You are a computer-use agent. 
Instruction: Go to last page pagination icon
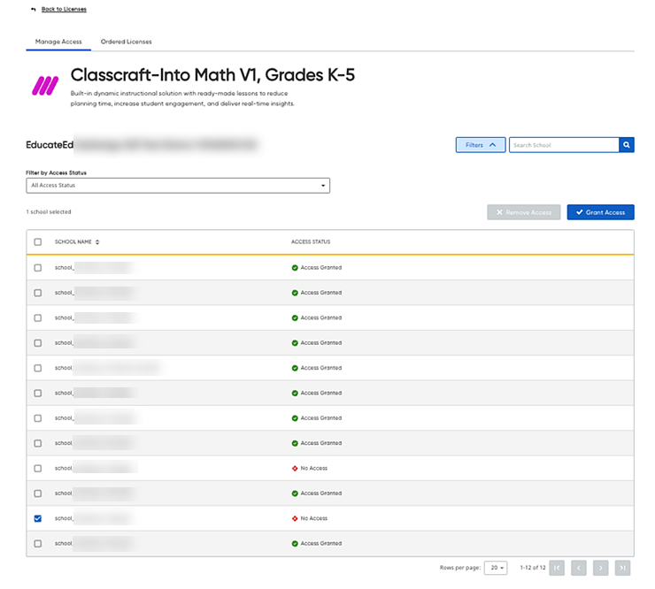coord(622,568)
